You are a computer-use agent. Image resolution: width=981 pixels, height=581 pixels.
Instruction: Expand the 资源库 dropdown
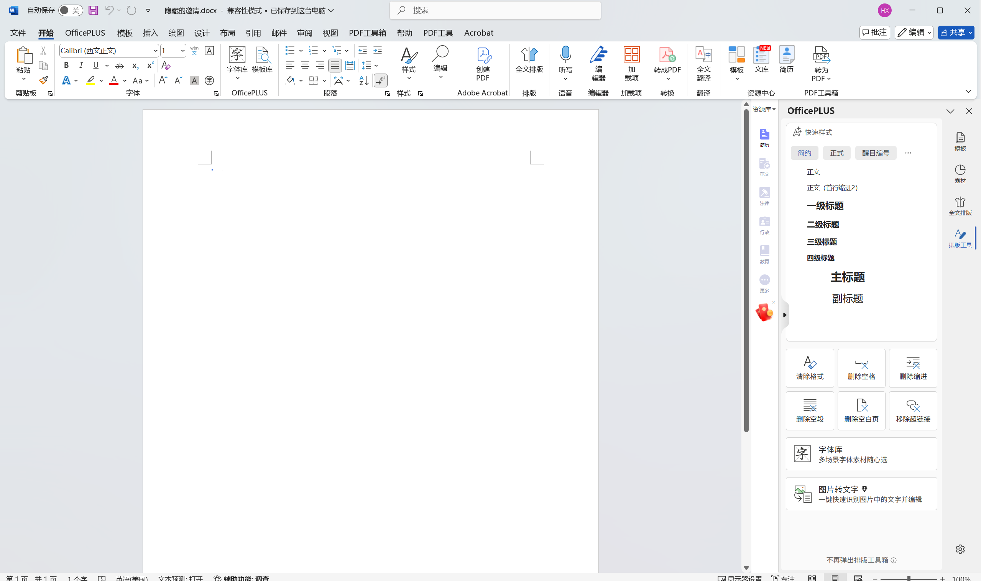tap(764, 109)
